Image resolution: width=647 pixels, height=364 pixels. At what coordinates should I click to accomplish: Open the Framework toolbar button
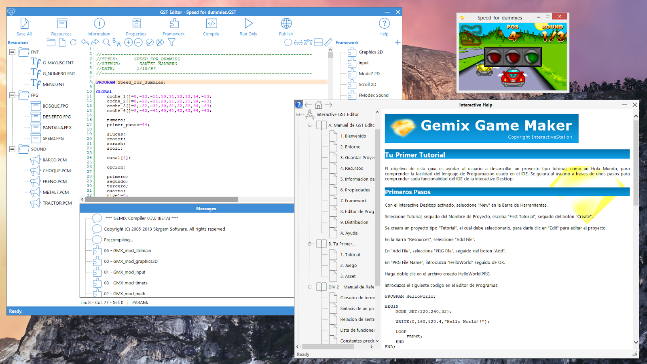click(x=174, y=27)
